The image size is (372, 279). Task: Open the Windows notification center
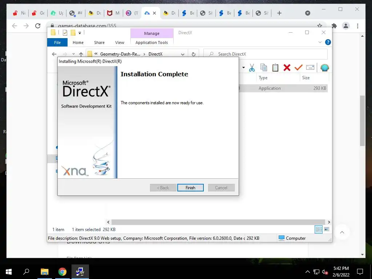point(360,272)
